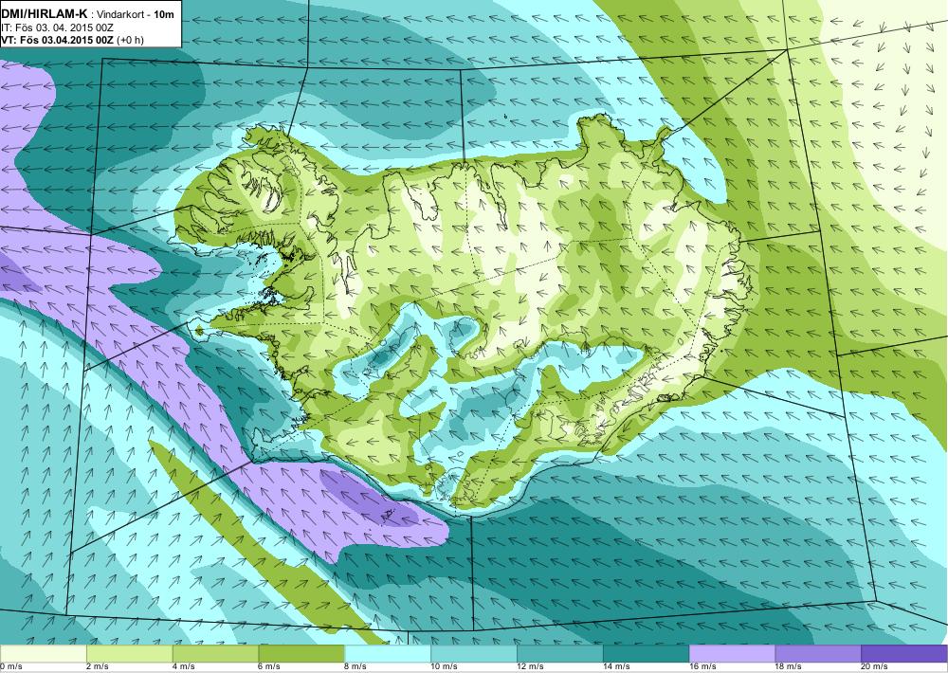
Task: Click the "14 m/s" legend label
Action: (617, 667)
